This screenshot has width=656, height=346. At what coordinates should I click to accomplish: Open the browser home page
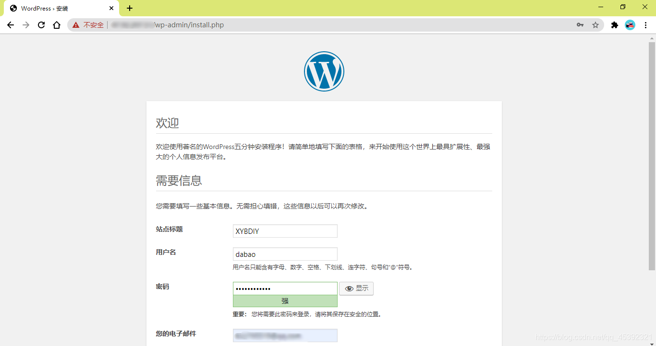[x=57, y=25]
